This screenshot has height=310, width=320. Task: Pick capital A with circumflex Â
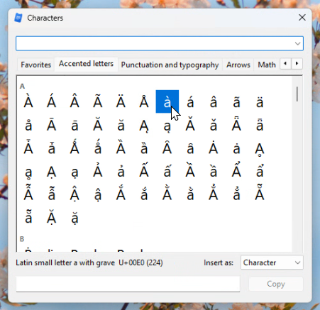75,101
